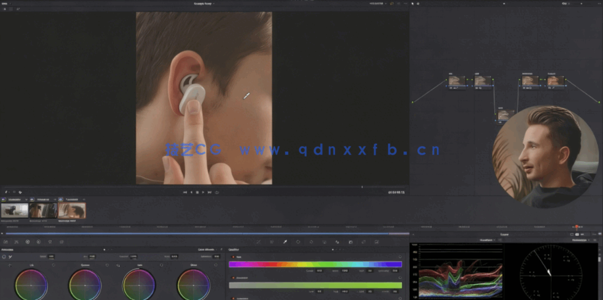Screen dimensions: 603x300
Task: Open the Color Warper palette icon
Action: click(x=272, y=242)
